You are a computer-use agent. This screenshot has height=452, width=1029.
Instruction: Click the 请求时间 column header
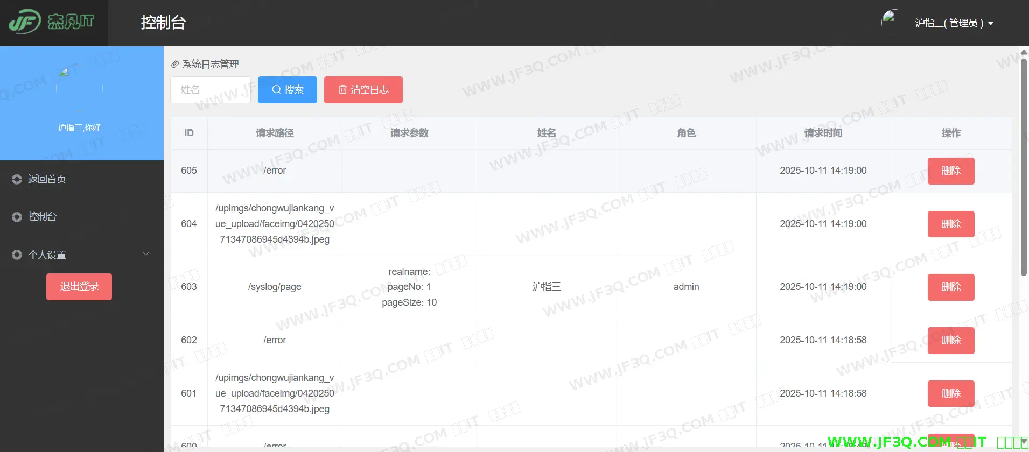(823, 133)
